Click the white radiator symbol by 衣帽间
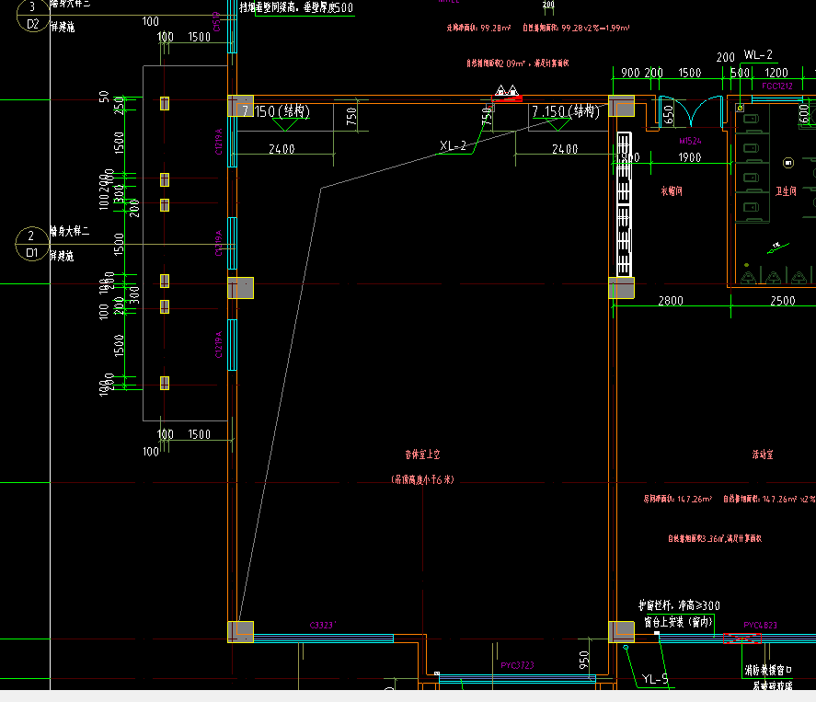 coord(624,204)
